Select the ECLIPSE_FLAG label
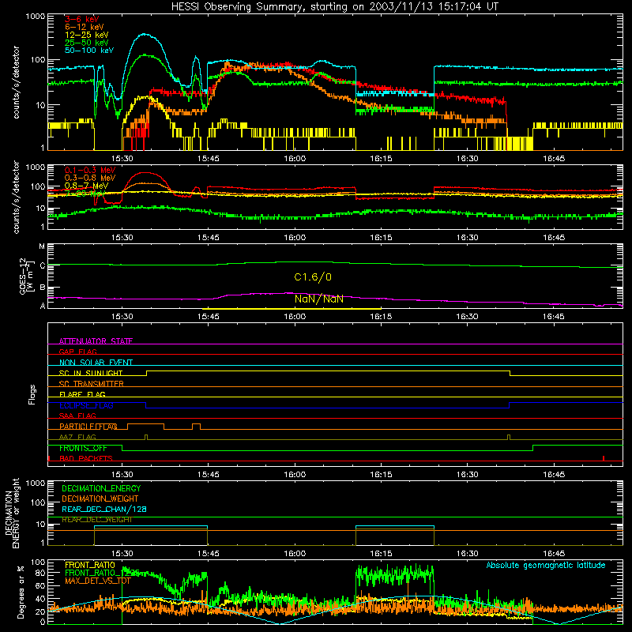Image resolution: width=632 pixels, height=632 pixels. [x=86, y=405]
